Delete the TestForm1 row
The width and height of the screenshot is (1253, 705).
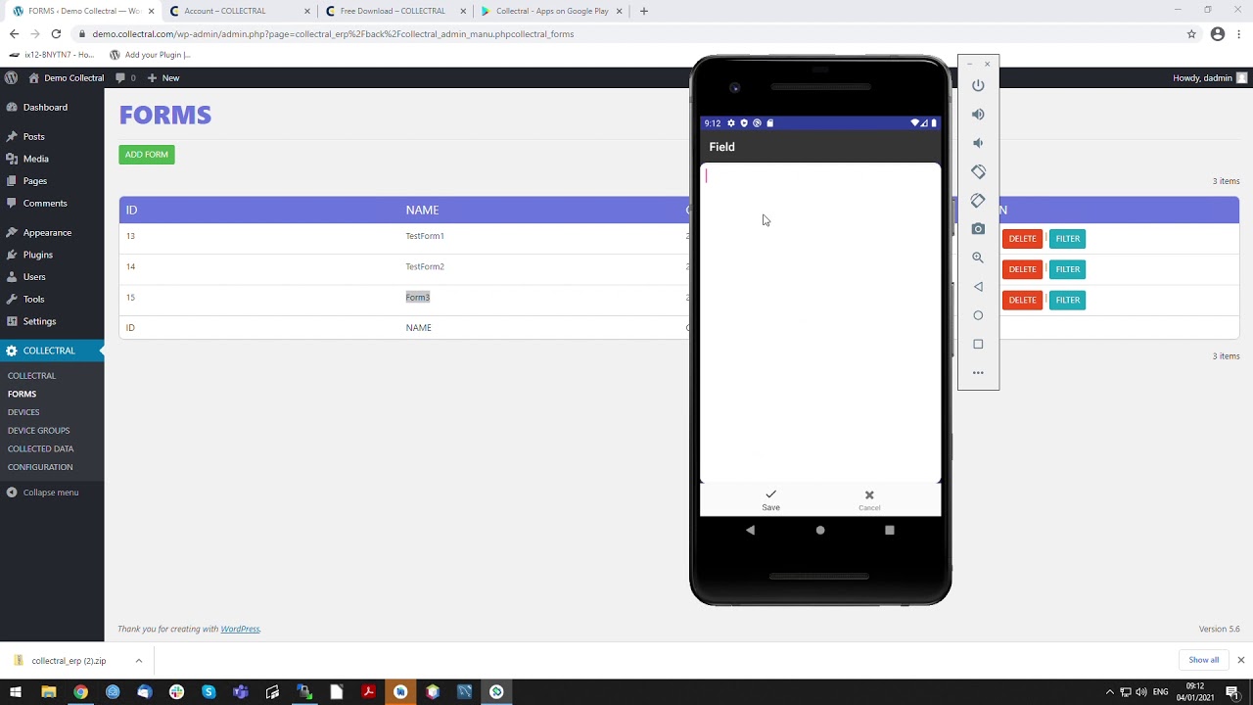[x=1022, y=239]
